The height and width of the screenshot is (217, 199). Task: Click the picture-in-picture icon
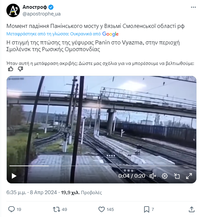click(177, 176)
